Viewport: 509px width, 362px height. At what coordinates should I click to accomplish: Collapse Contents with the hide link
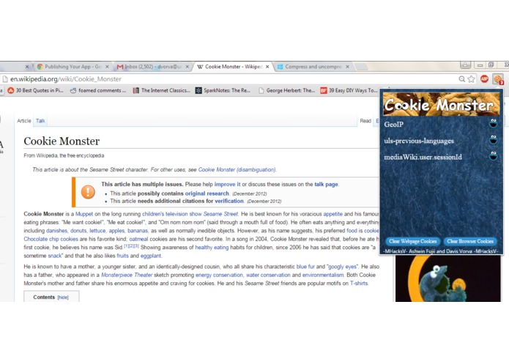pos(63,298)
